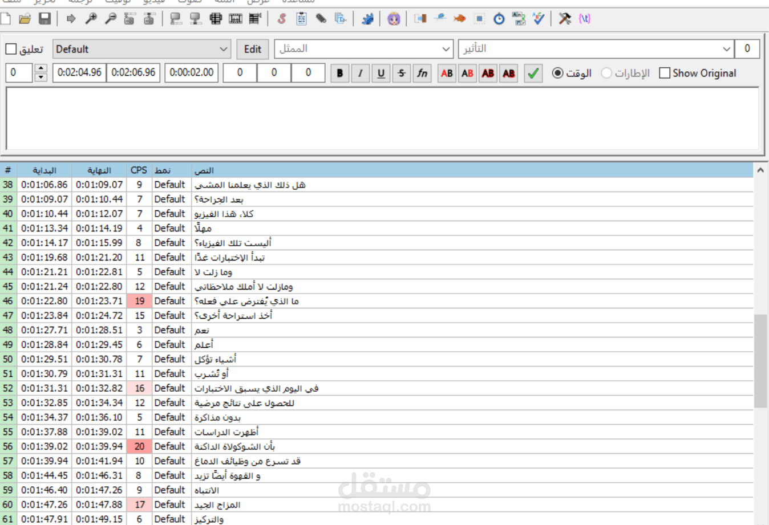Click the grid's vertical scrollbar thumb
This screenshot has width=769, height=525.
pyautogui.click(x=760, y=361)
